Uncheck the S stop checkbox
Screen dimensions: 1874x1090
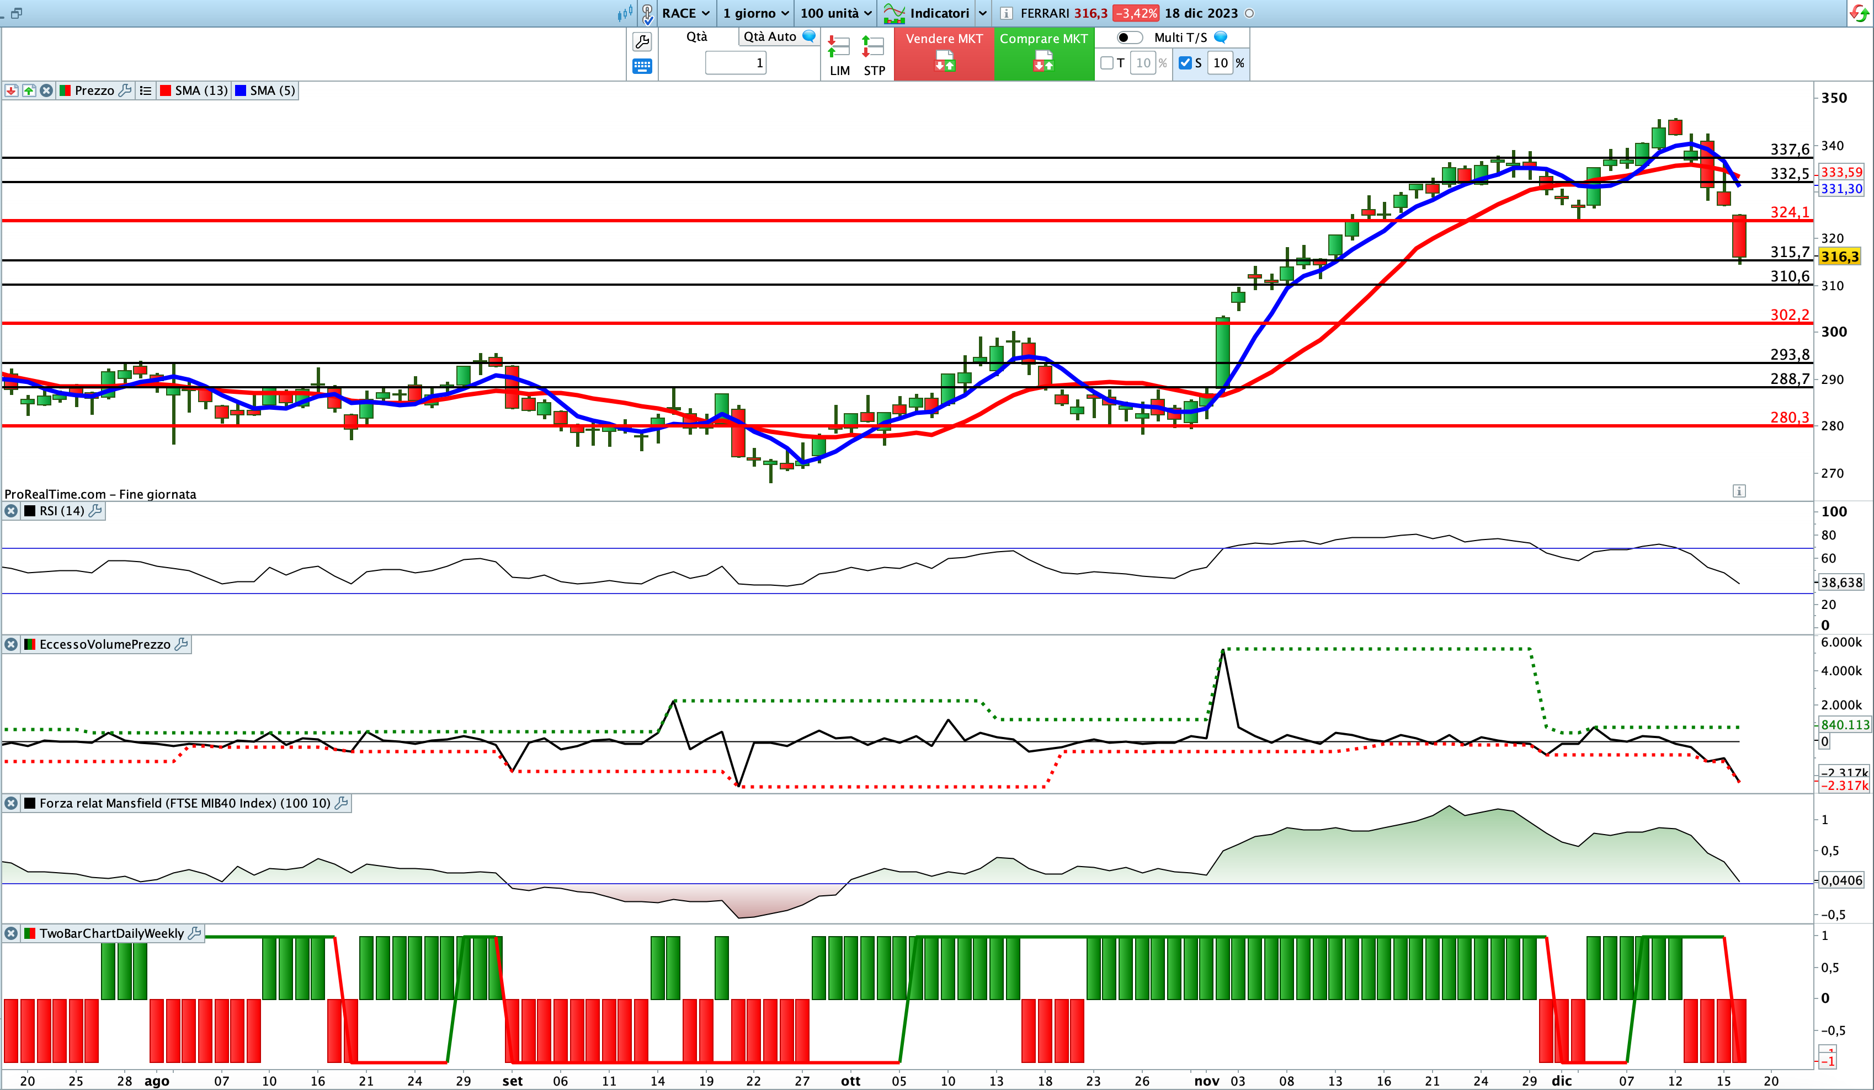1185,63
